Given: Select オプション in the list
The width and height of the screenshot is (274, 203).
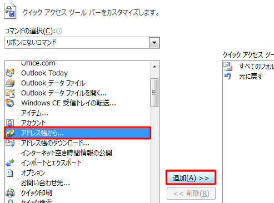Looking at the screenshot, I should click(x=77, y=173).
